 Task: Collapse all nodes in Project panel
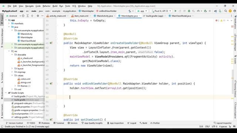[x=32, y=16]
